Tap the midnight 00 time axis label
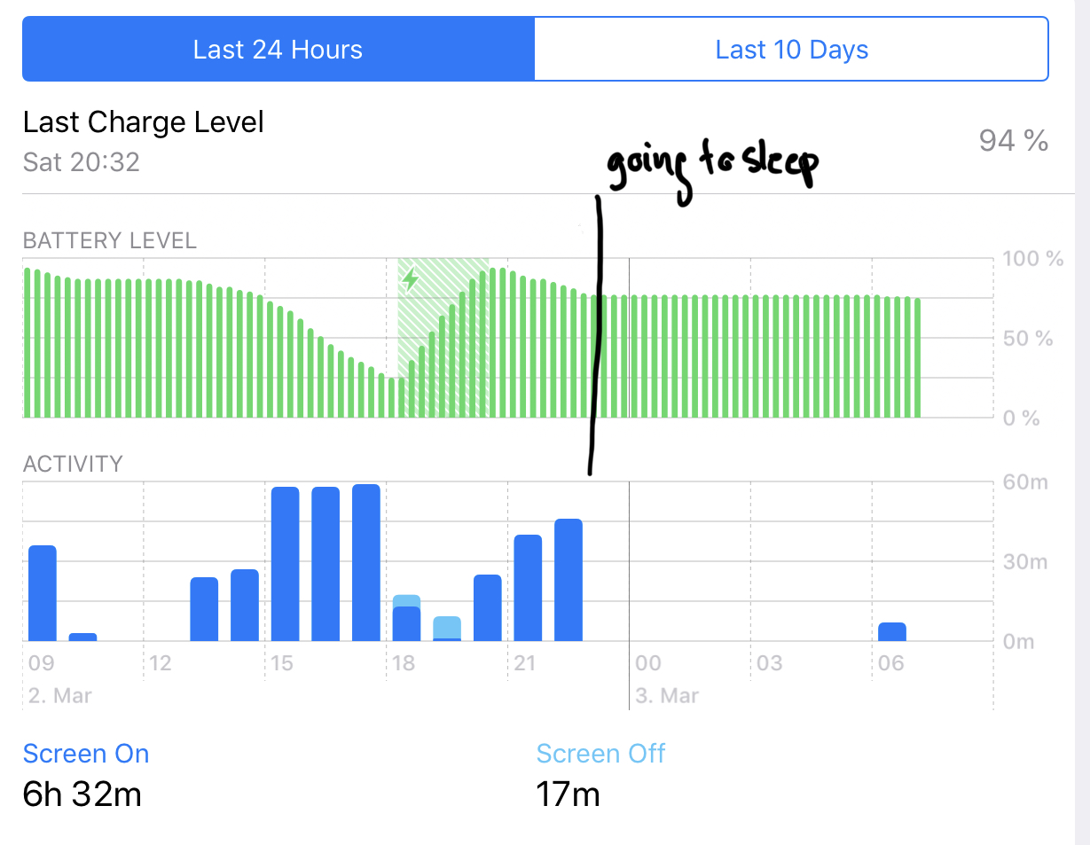 (x=648, y=663)
